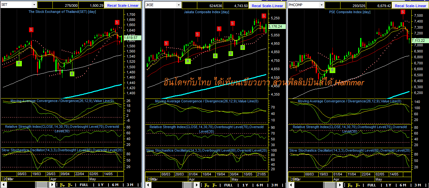
Task: Set PHCOMP chart range to 6M
Action: click(403, 185)
